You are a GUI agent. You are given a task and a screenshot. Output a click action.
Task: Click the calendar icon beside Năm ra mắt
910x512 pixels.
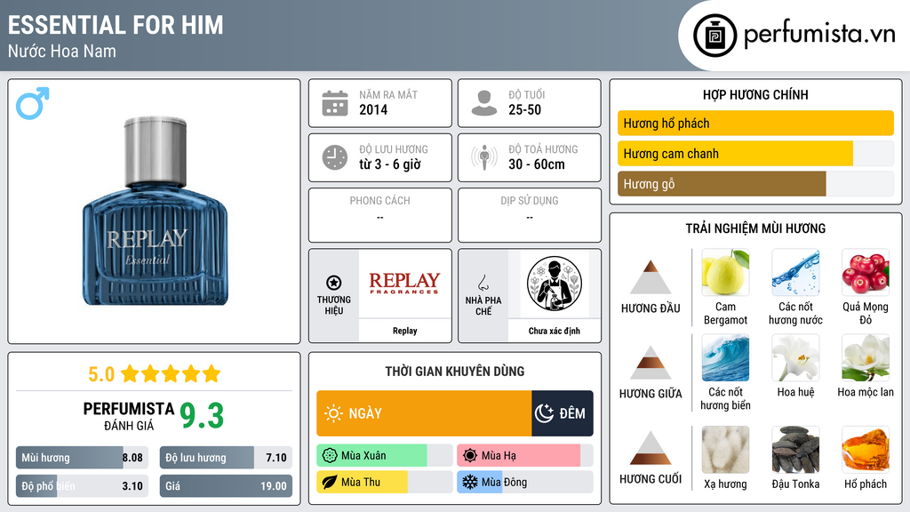(x=335, y=103)
